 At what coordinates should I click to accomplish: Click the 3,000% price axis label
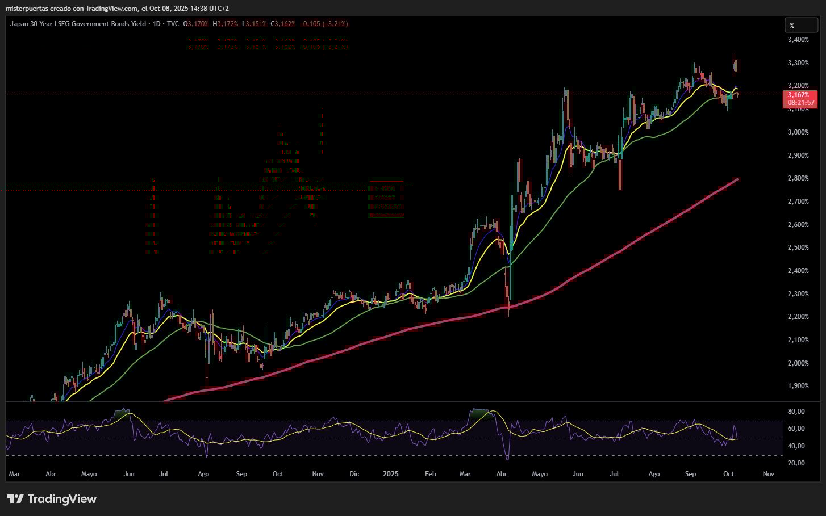point(798,132)
